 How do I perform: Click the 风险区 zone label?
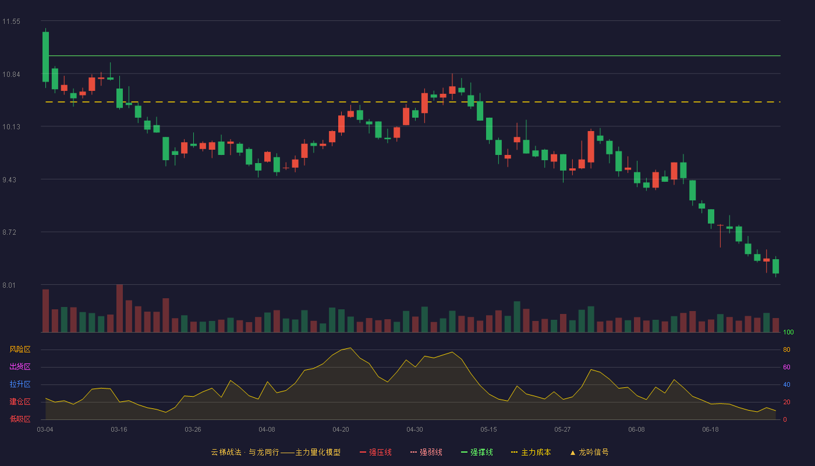pos(20,349)
